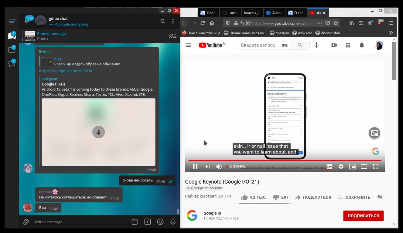Open 'nsfw role' bookmark
Viewport: 403px width, 233px height.
(302, 33)
